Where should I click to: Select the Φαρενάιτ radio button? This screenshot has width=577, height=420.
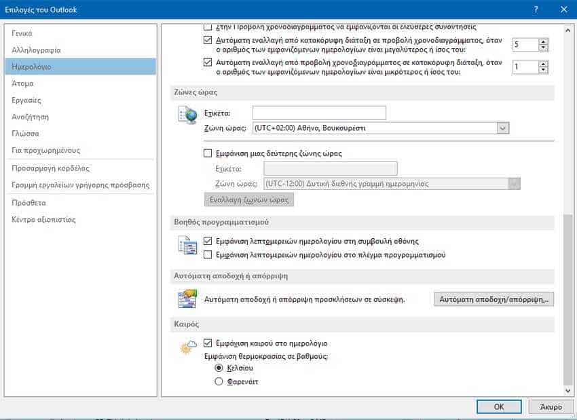click(219, 381)
